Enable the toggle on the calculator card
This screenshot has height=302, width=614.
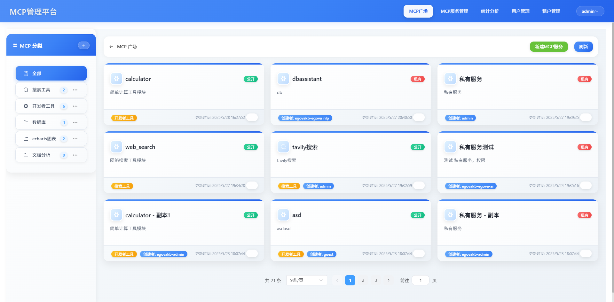click(x=252, y=117)
